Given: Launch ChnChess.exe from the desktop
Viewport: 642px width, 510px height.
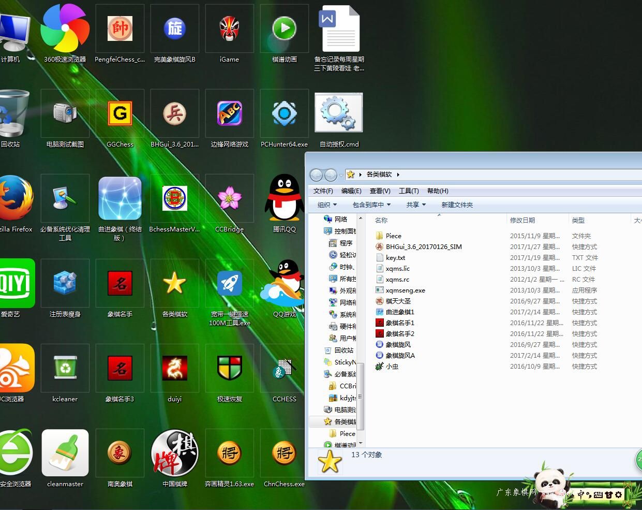Looking at the screenshot, I should tap(285, 459).
